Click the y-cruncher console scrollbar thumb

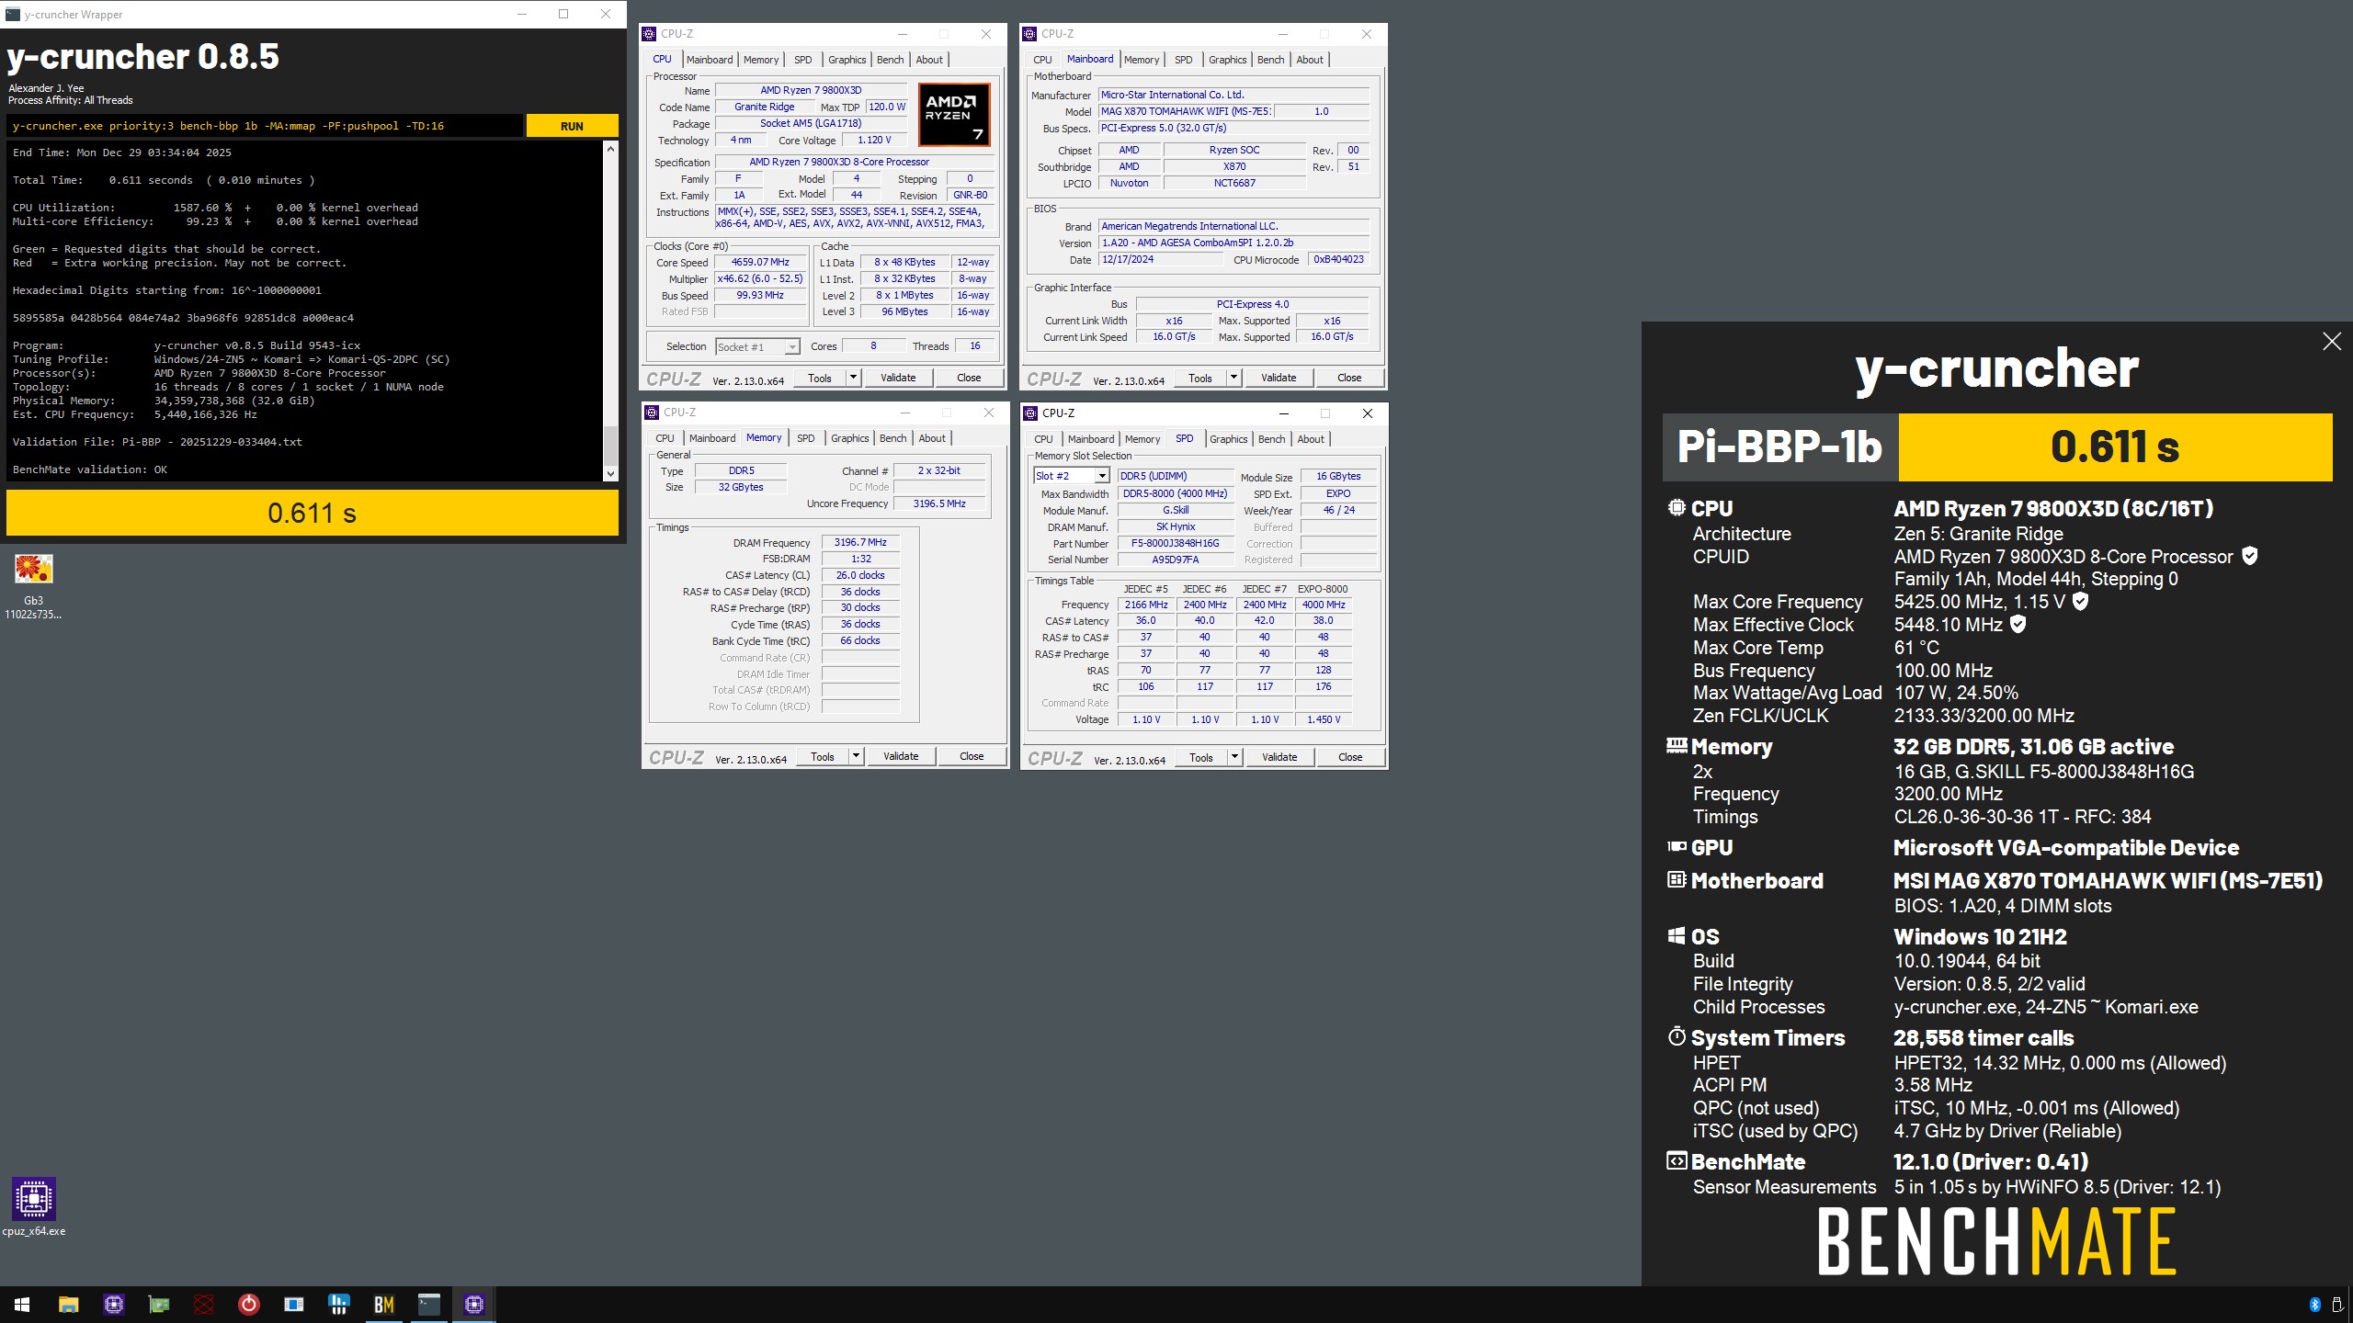(x=610, y=446)
